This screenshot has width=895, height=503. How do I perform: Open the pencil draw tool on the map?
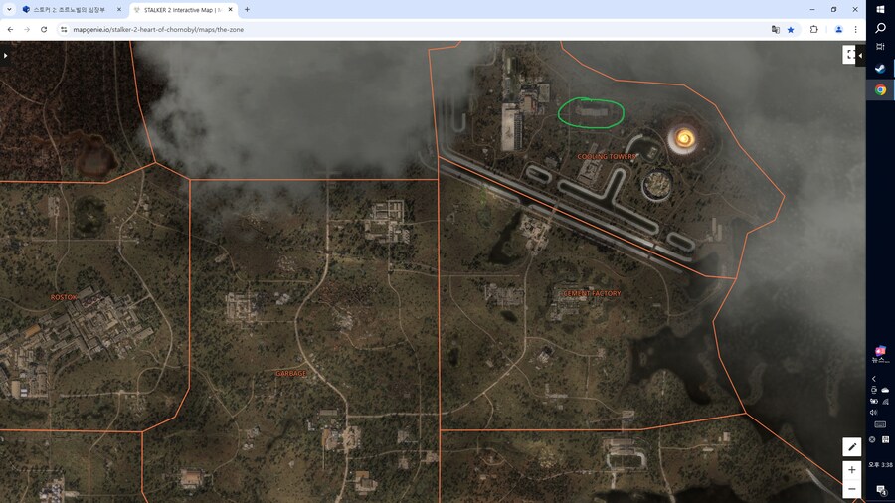[x=851, y=447]
